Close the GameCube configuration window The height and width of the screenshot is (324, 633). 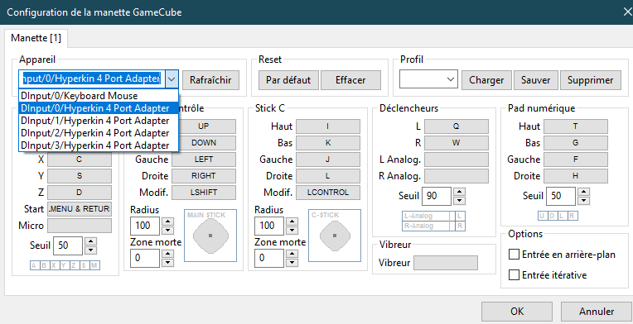[628, 12]
